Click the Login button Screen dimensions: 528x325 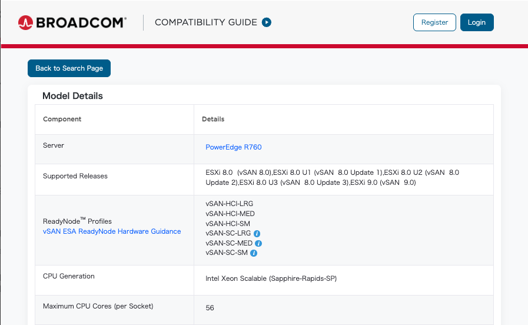[x=476, y=22]
